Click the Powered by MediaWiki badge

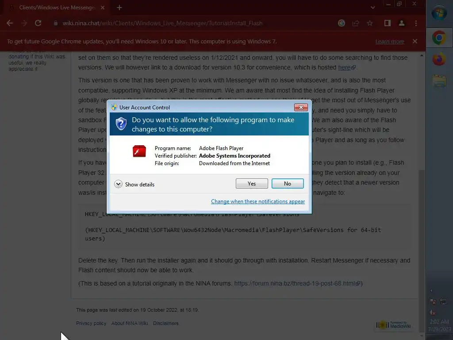pyautogui.click(x=393, y=325)
